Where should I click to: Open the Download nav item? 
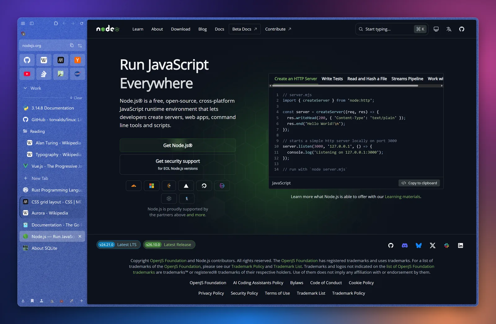pos(181,29)
